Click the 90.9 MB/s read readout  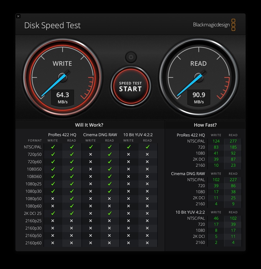[x=199, y=97]
